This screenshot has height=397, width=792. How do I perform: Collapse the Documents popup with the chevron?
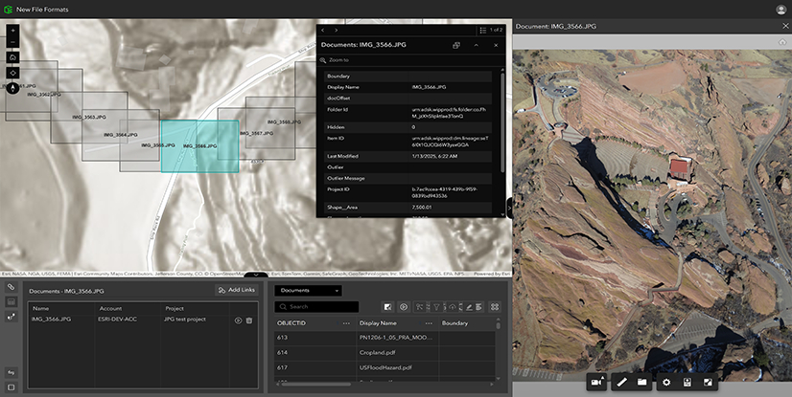pos(477,45)
